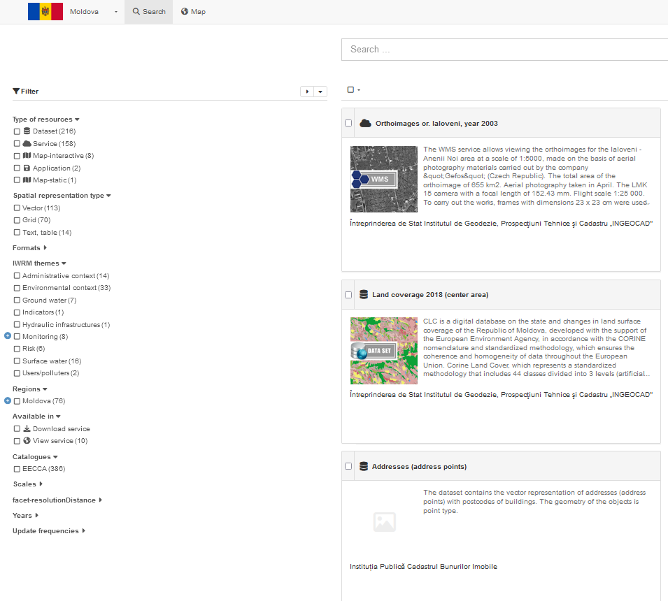Click the Text, table (14) filter label
668x601 pixels.
click(x=47, y=233)
